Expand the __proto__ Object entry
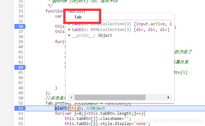Image resolution: width=205 pixels, height=126 pixels. [69, 35]
